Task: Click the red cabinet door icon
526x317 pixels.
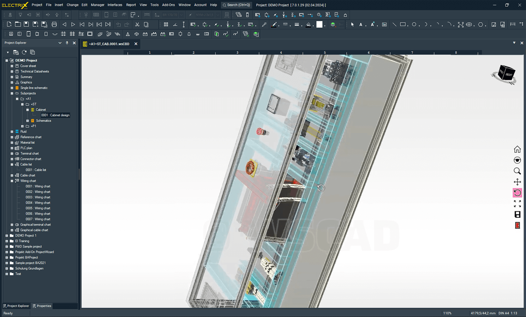Action: 517,226
